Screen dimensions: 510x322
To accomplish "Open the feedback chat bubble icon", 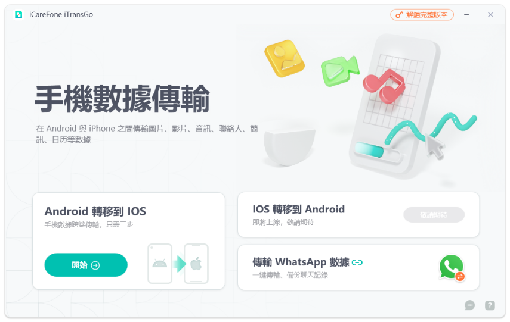I will [x=469, y=305].
